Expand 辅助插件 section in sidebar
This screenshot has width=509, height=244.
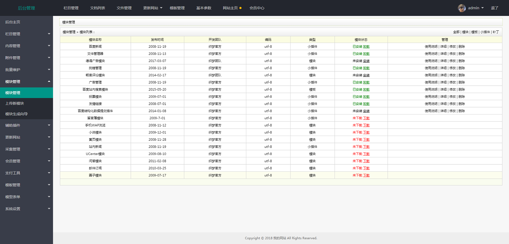26,125
